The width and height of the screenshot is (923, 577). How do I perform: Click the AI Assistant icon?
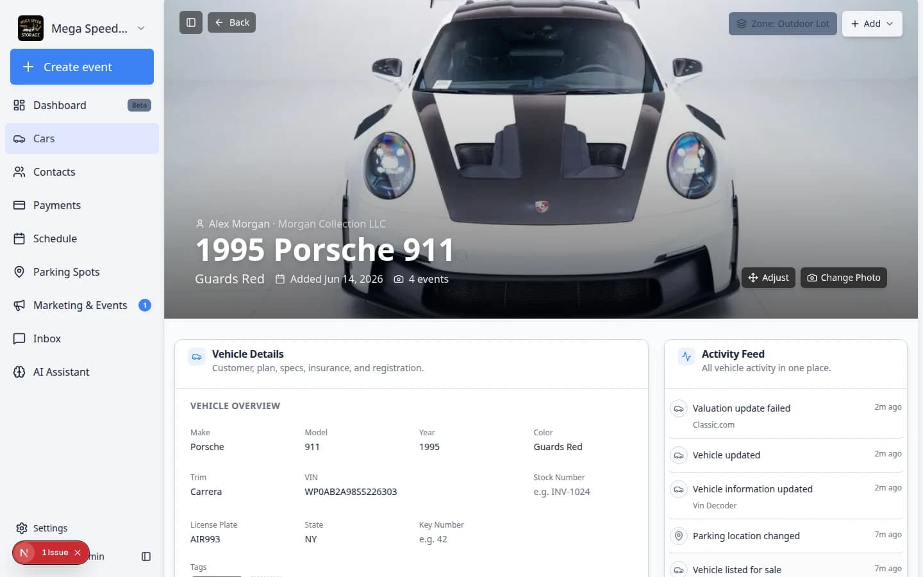[x=19, y=372]
